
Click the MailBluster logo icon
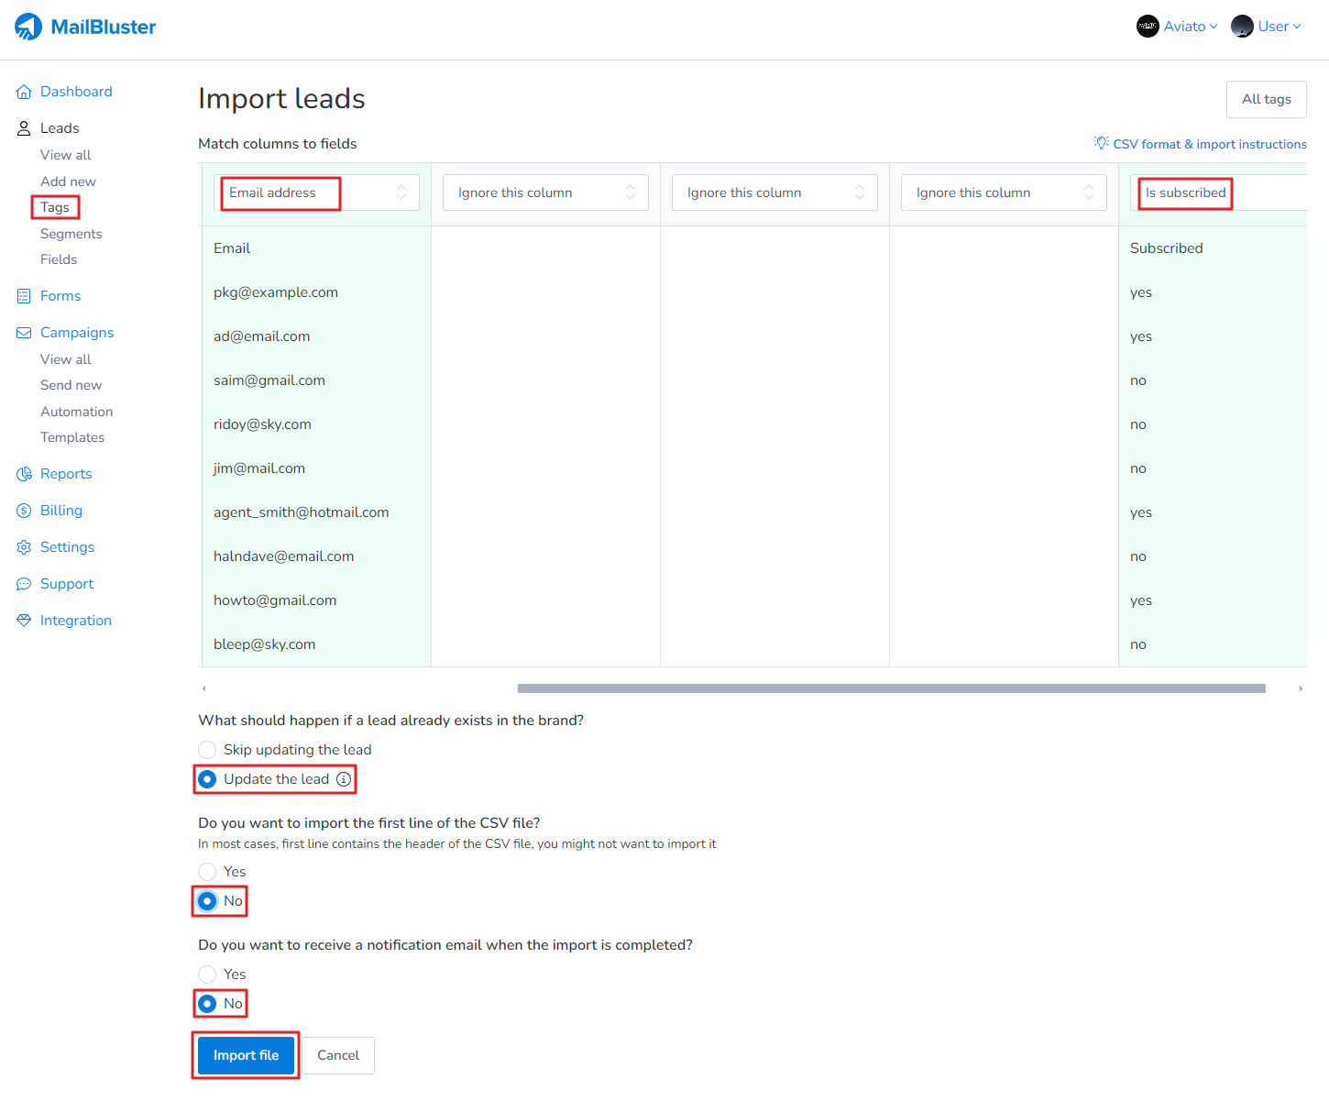tap(28, 27)
